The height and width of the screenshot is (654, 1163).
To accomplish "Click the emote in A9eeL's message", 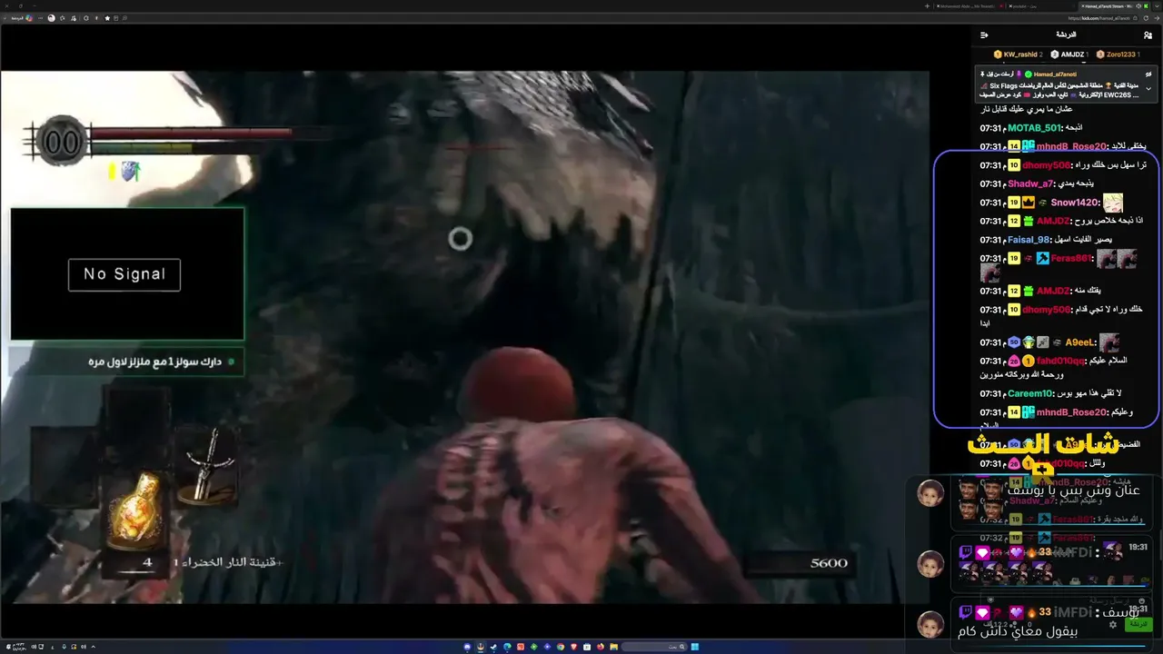I will 1108,342.
